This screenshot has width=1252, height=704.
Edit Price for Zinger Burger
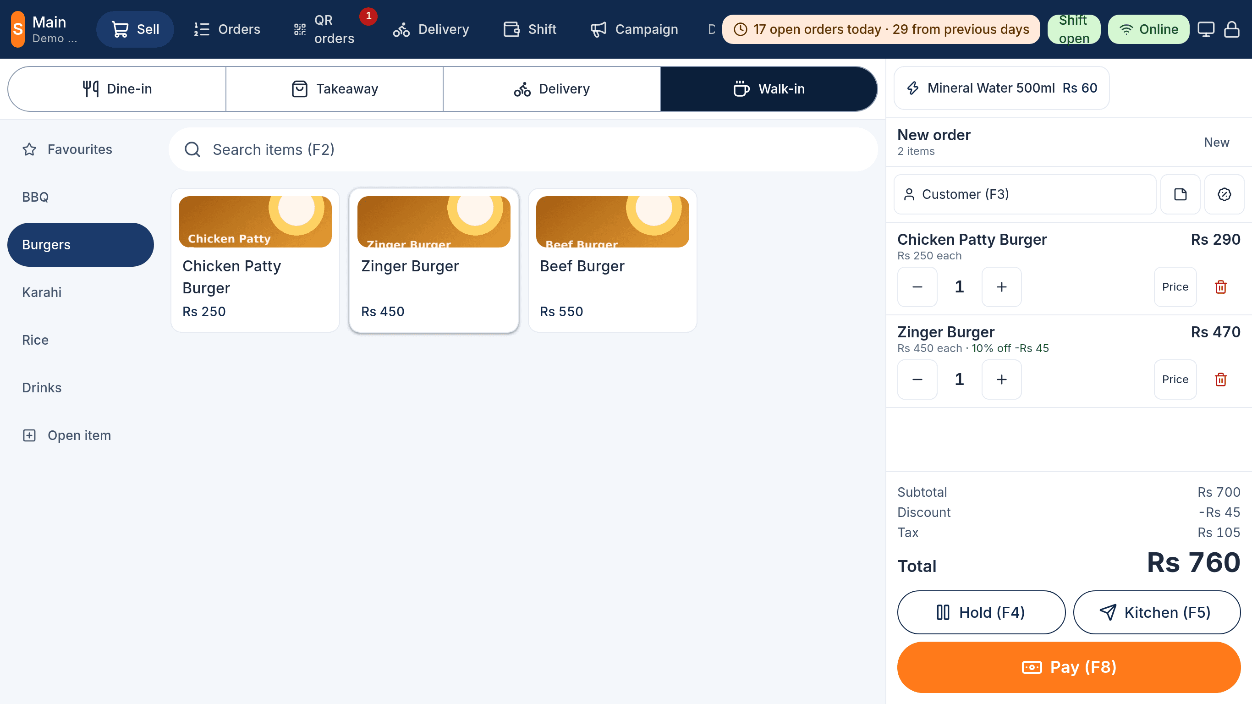[x=1175, y=379]
